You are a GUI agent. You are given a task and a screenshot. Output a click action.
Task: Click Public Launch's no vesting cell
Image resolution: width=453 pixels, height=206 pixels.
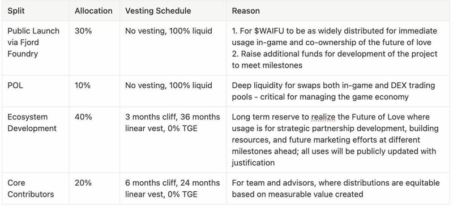pyautogui.click(x=173, y=48)
